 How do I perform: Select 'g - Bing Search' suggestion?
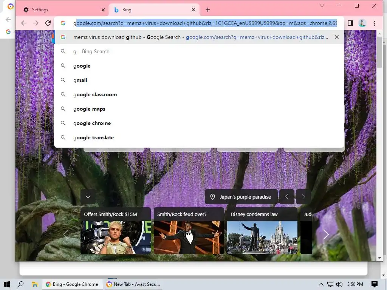click(x=199, y=51)
